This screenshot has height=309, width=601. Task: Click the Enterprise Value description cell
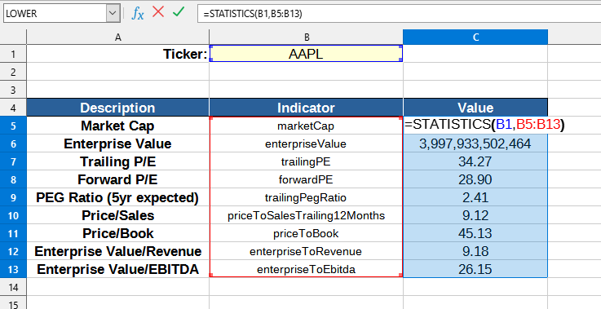click(117, 143)
